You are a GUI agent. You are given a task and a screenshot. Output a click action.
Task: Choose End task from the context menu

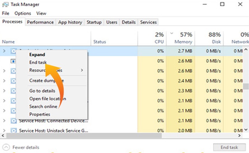(38, 62)
